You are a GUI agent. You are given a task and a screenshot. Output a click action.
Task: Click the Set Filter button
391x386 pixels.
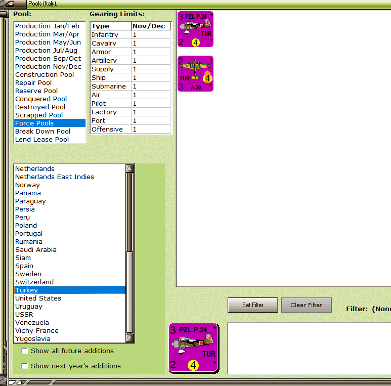252,305
